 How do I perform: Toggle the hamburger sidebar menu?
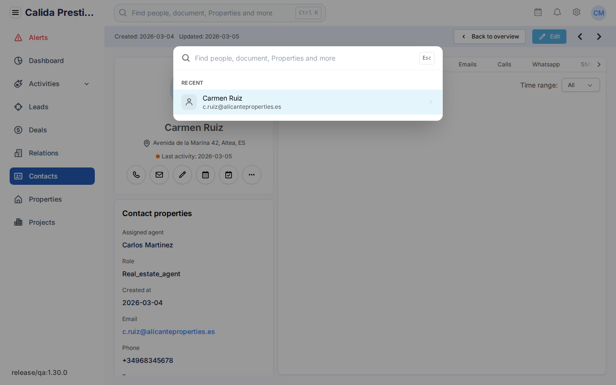tap(15, 13)
